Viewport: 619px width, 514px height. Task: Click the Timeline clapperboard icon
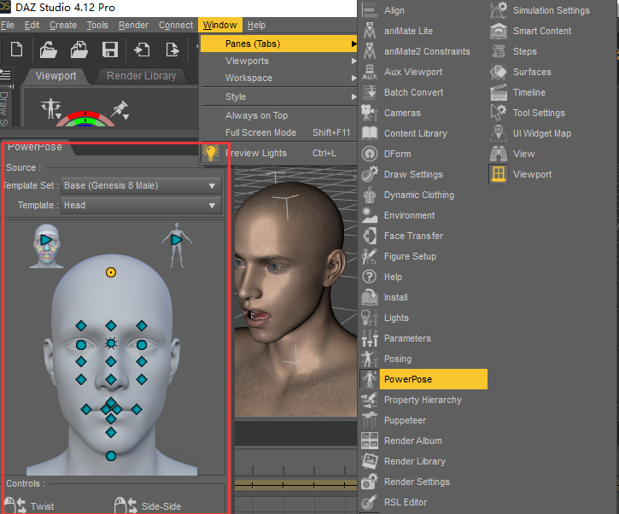tap(499, 92)
